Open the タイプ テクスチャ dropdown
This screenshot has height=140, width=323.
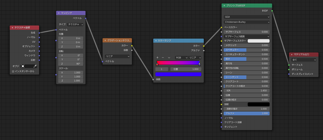click(x=75, y=25)
